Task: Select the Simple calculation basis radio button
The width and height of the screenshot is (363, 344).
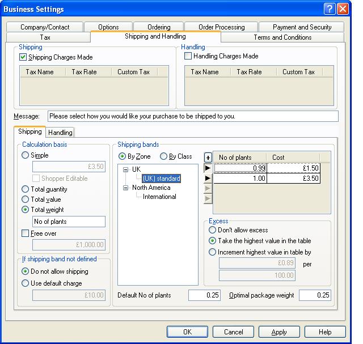Action: coord(26,155)
